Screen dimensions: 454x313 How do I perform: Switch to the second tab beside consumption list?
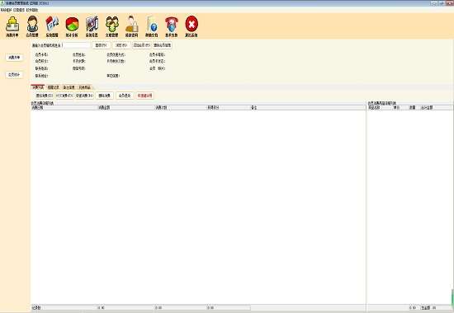coord(54,87)
